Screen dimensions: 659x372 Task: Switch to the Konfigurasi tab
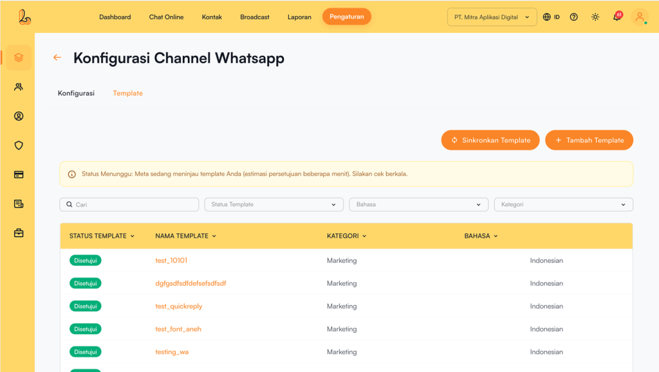[76, 93]
